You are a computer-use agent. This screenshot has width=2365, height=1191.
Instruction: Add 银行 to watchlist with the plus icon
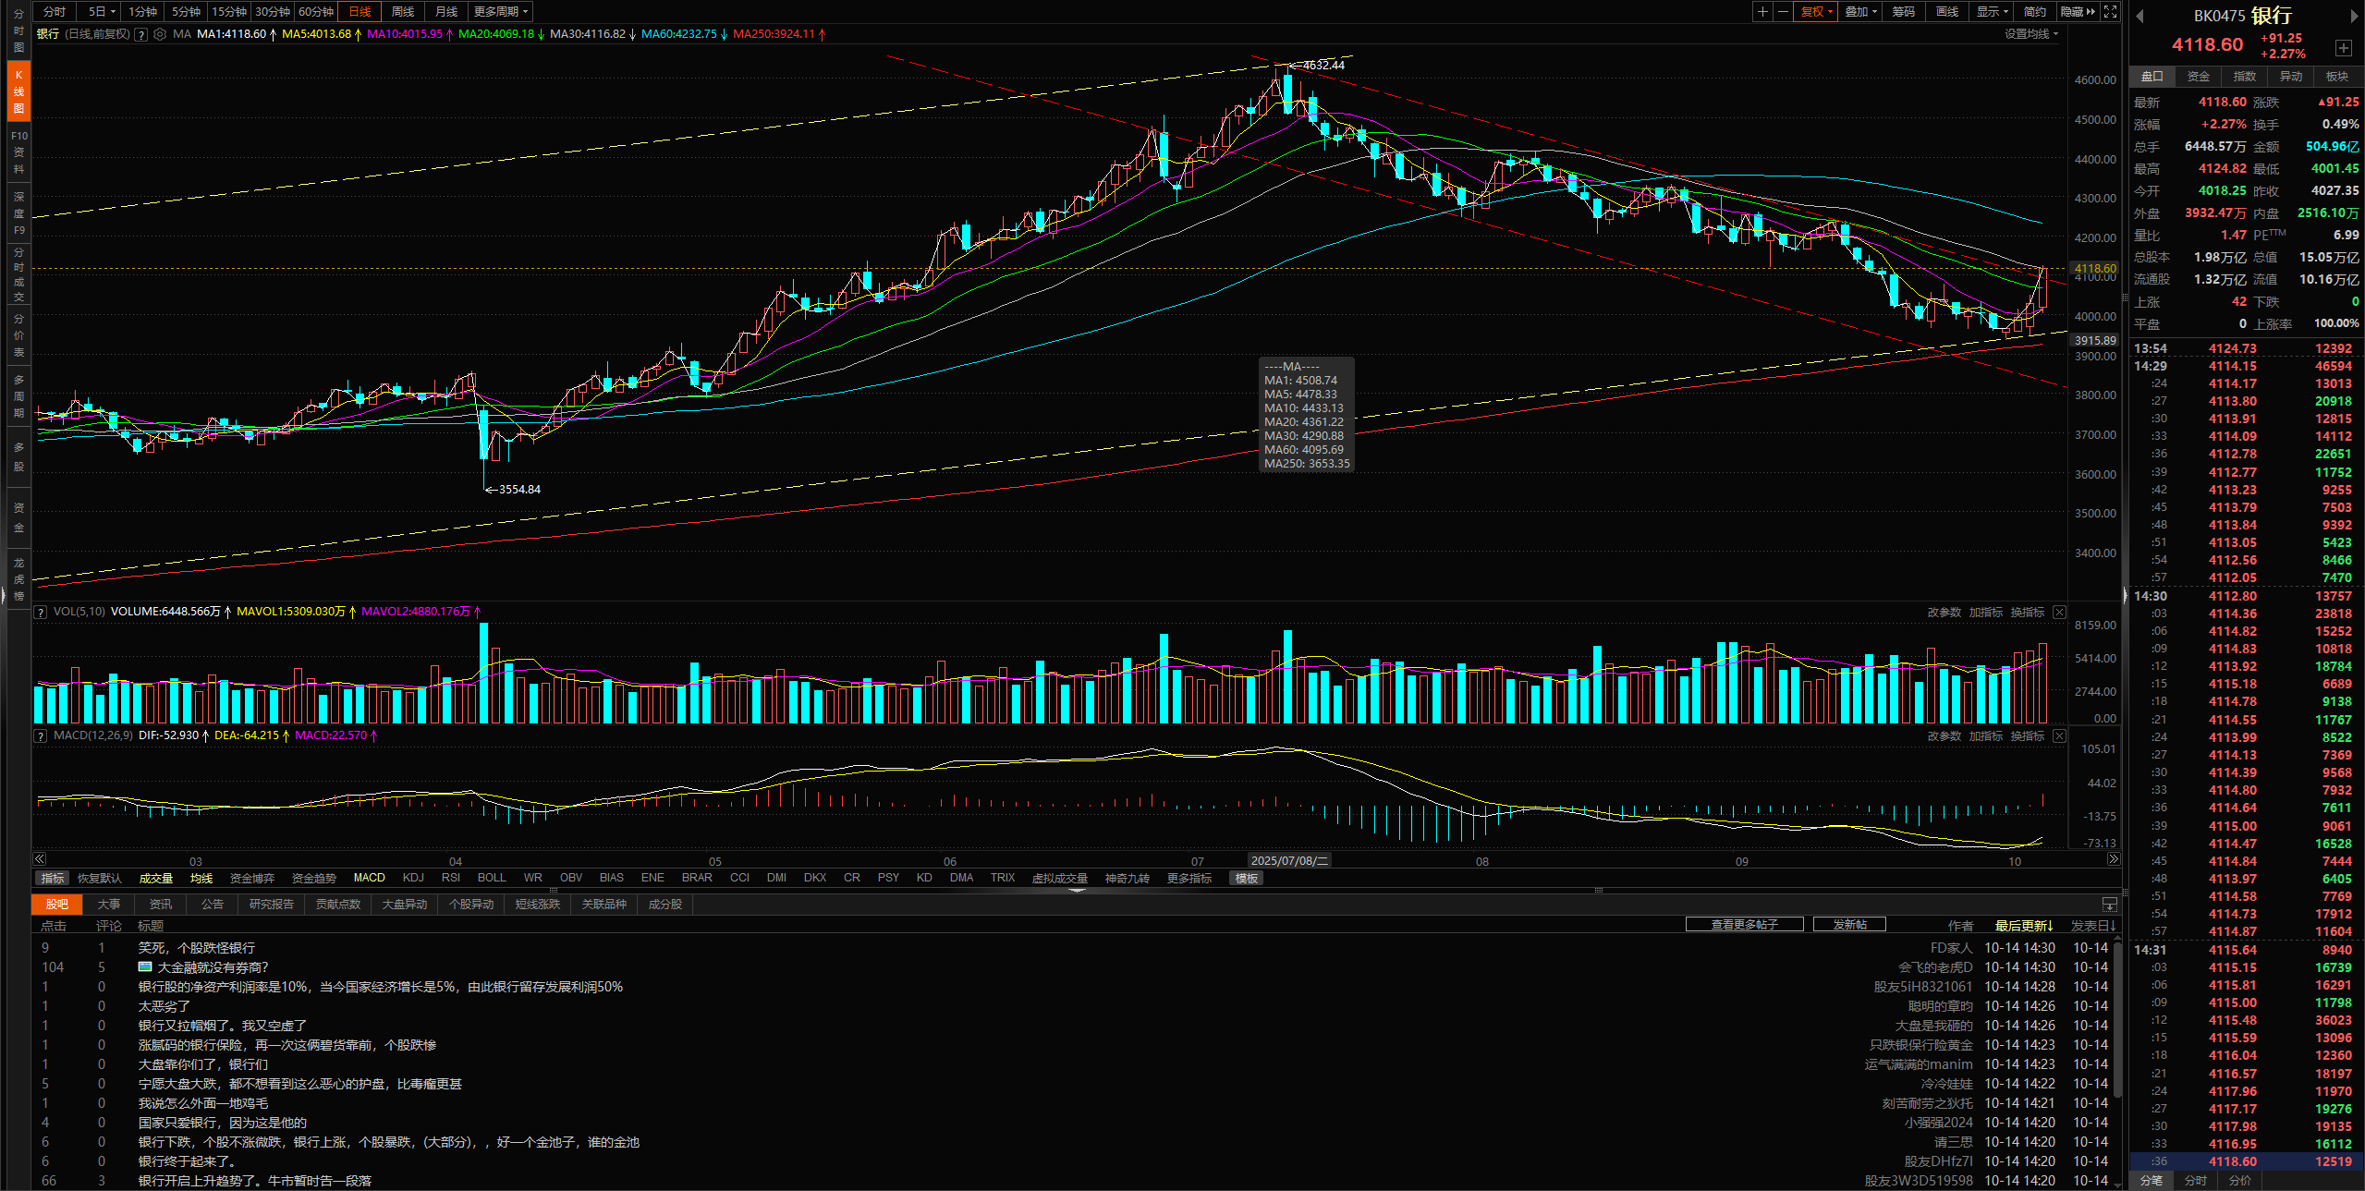[x=2343, y=47]
